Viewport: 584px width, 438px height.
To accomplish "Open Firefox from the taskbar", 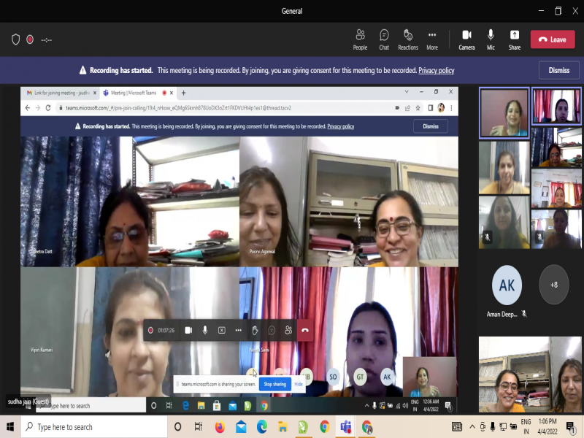I will point(220,426).
